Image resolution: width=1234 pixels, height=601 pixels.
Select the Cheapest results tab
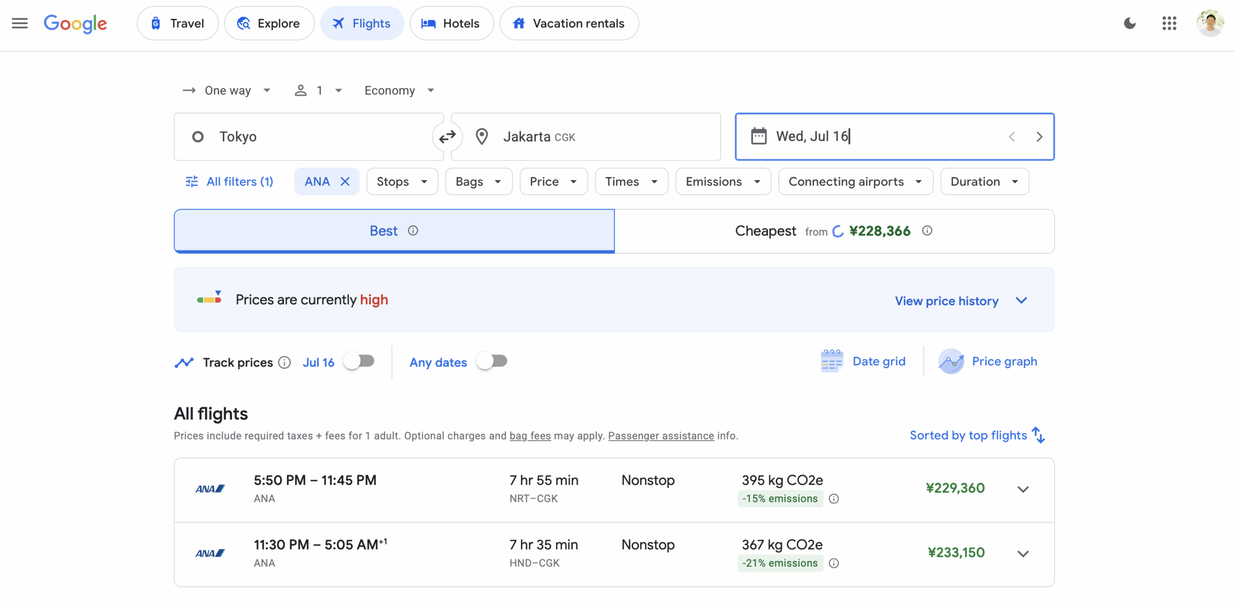pyautogui.click(x=834, y=231)
